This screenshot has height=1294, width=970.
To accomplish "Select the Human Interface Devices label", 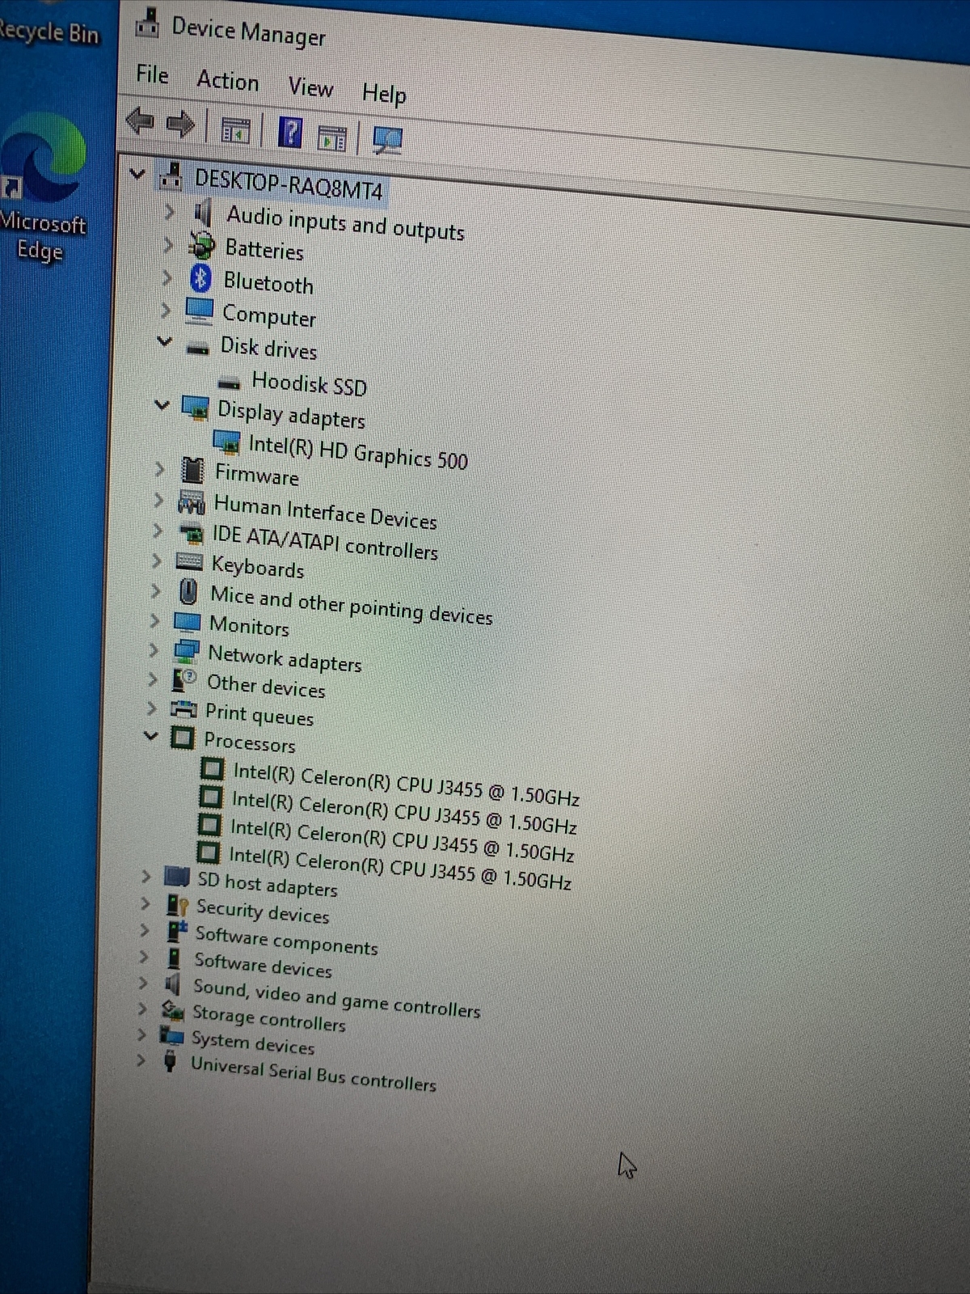I will 325,513.
